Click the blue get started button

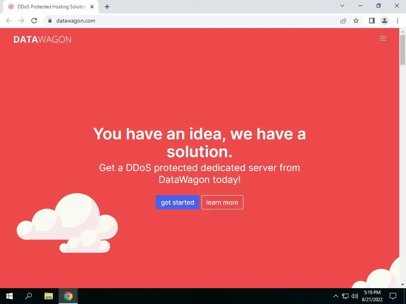[177, 202]
